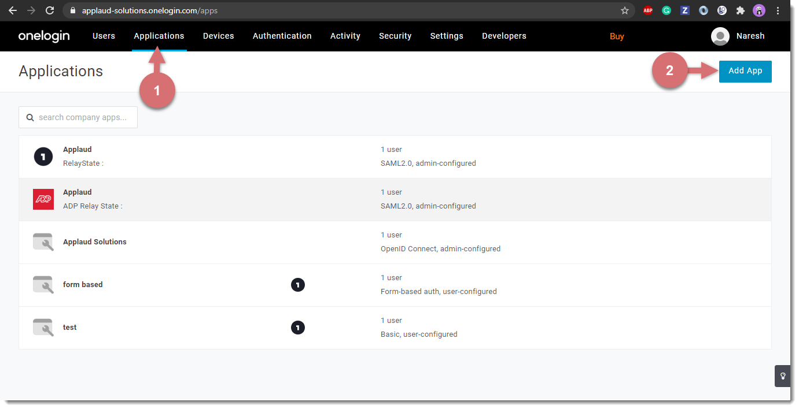Open the AdBlock Plus extension icon
The height and width of the screenshot is (409, 799).
[x=648, y=10]
